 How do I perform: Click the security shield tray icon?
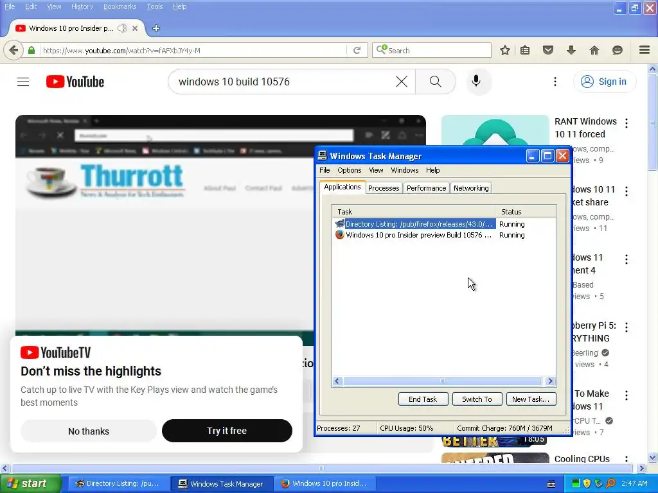pyautogui.click(x=587, y=483)
